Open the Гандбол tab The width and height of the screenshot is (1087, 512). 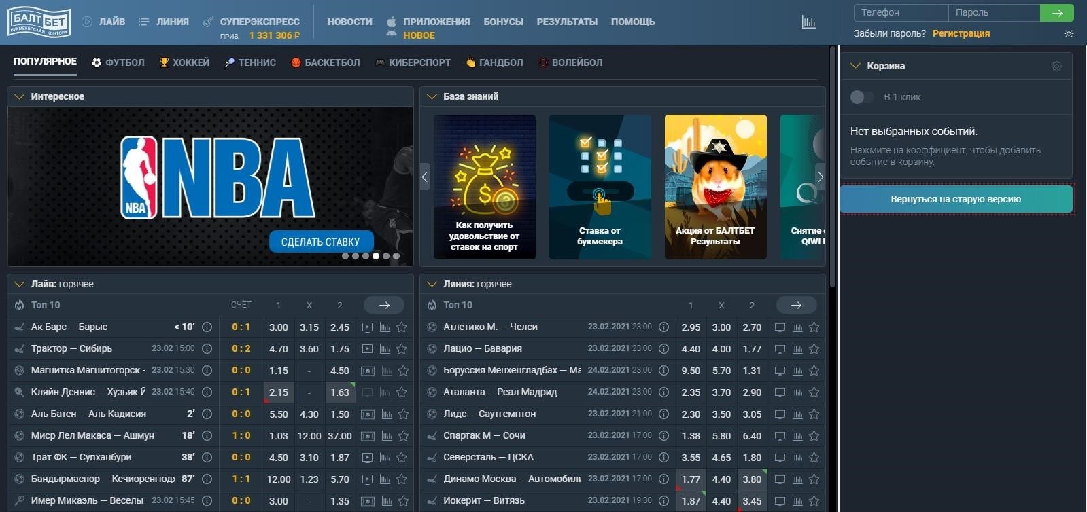point(494,62)
